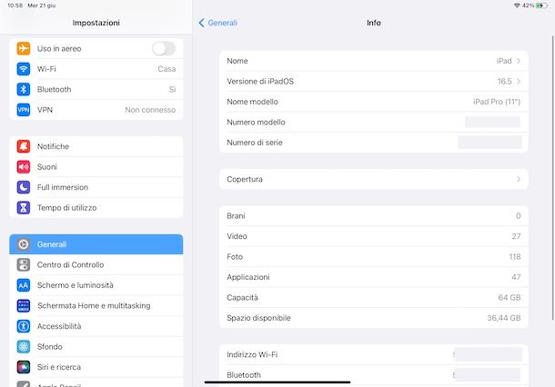Tap the Notifiche bell icon
The height and width of the screenshot is (387, 555).
coord(24,146)
